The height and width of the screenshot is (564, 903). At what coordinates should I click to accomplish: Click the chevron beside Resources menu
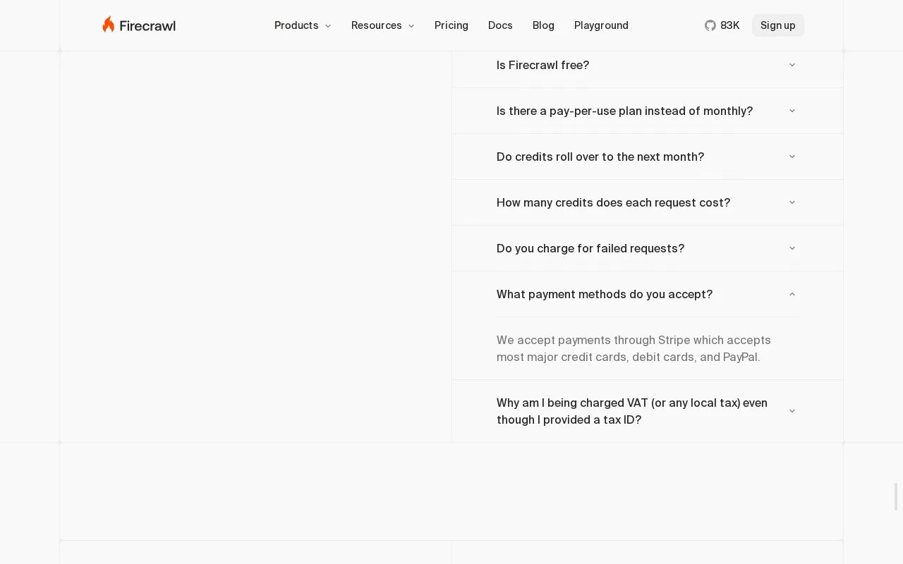click(x=411, y=26)
